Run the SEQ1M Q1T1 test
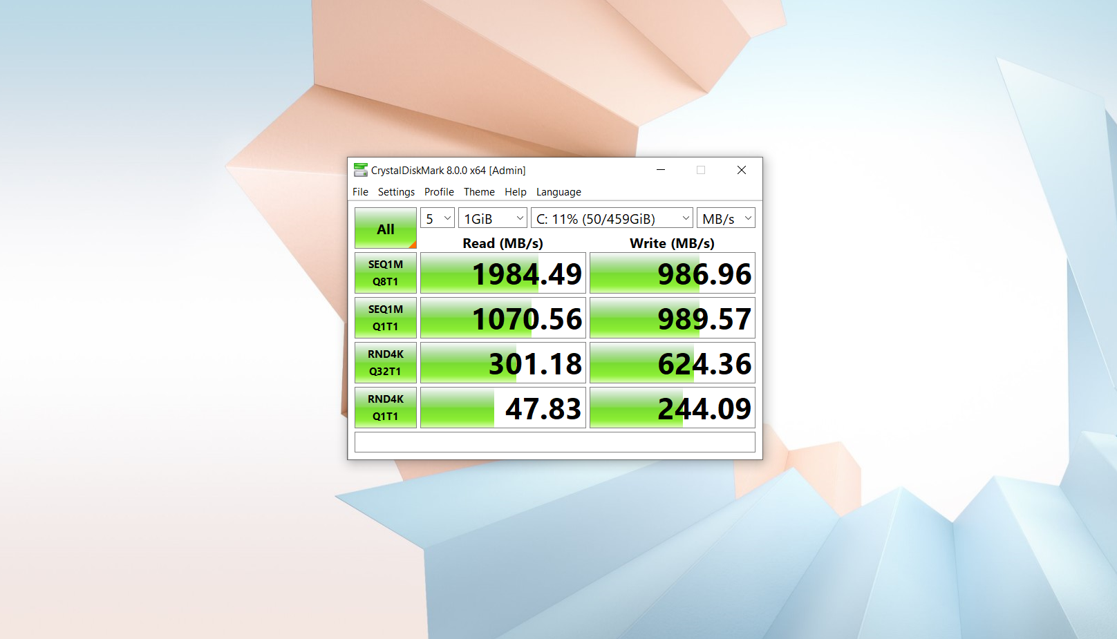Image resolution: width=1117 pixels, height=639 pixels. (386, 318)
